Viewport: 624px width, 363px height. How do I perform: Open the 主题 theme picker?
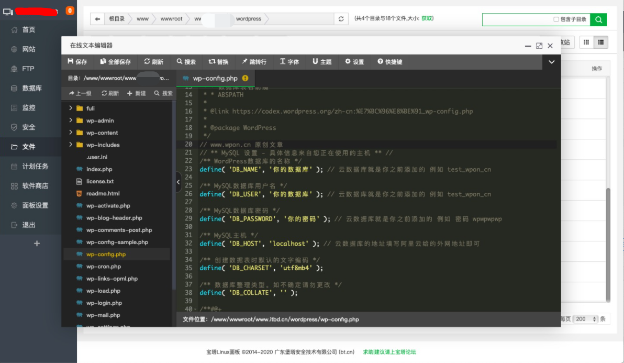point(322,62)
